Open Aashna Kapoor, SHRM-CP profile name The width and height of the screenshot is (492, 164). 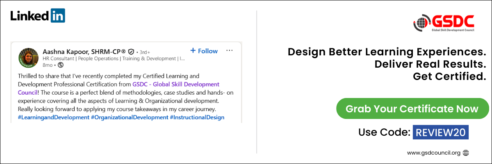(x=84, y=52)
